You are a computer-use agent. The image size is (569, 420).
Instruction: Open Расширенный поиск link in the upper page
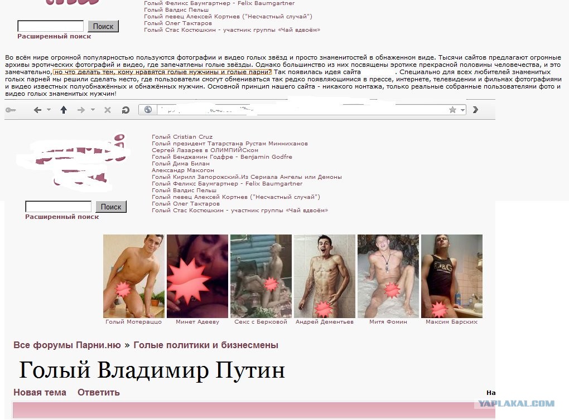[x=54, y=36]
